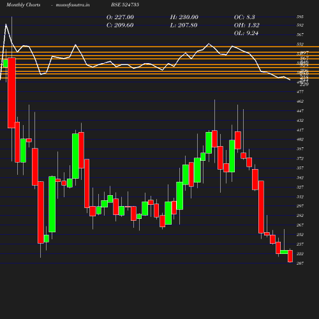The image size is (319, 319).
Task: Click the 312 price axis label
Action: point(300,197)
